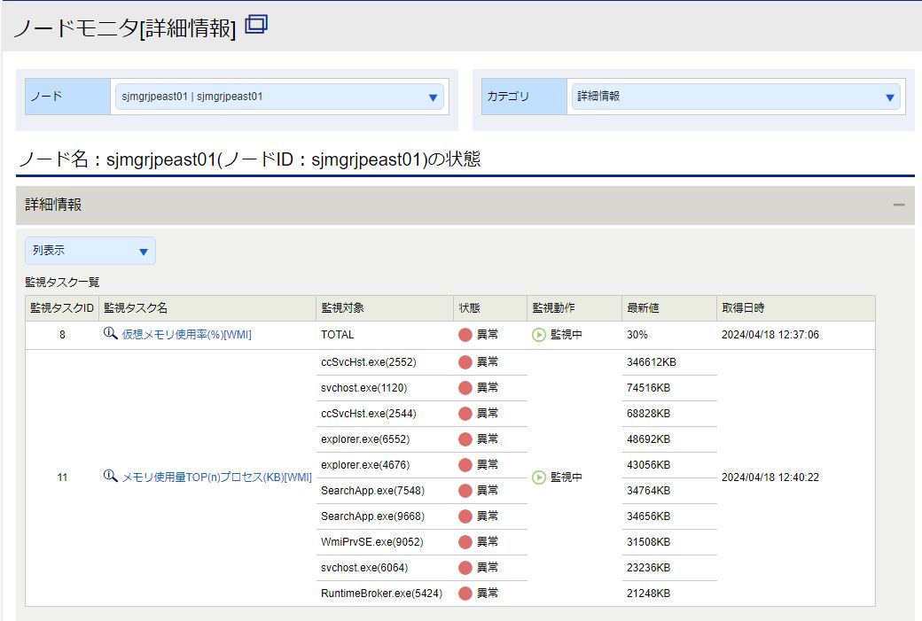The height and width of the screenshot is (621, 922).
Task: Click 監視動作 column header
Action: click(574, 308)
